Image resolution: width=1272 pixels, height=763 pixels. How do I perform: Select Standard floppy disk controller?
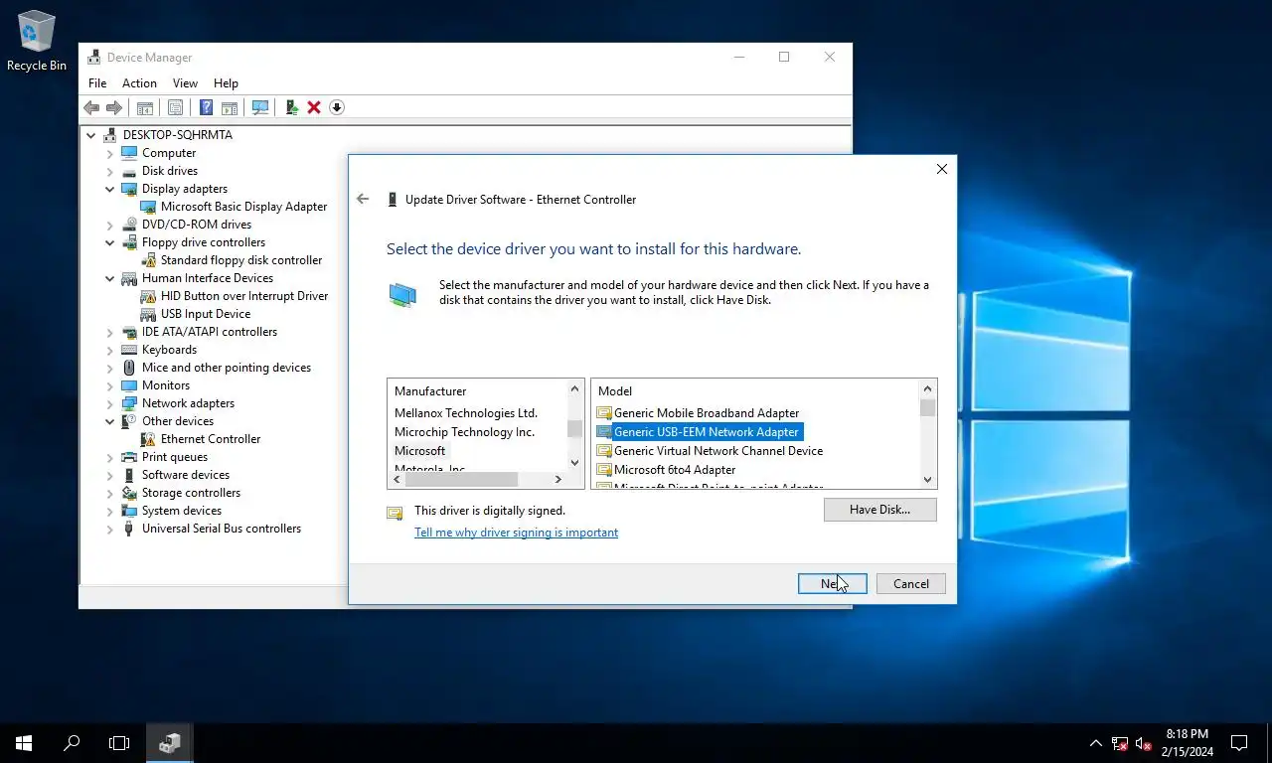pos(241,260)
